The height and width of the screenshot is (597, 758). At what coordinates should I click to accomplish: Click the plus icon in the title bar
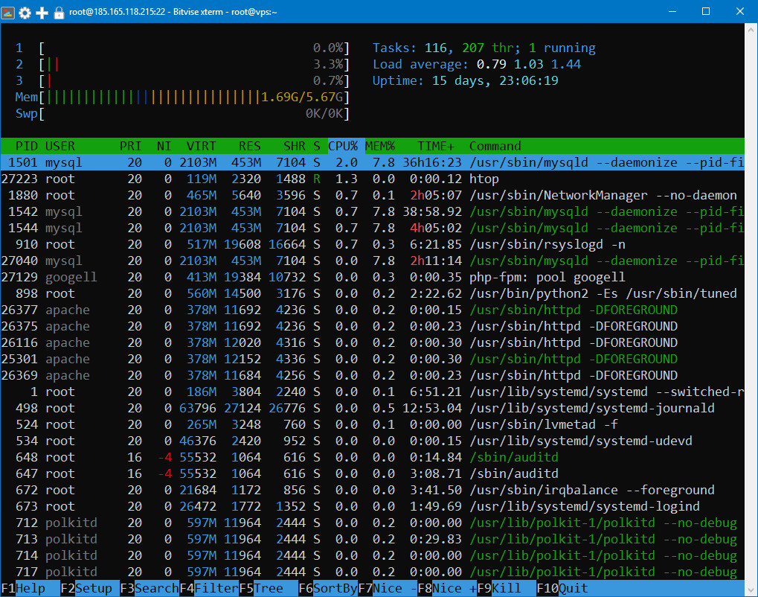[42, 13]
